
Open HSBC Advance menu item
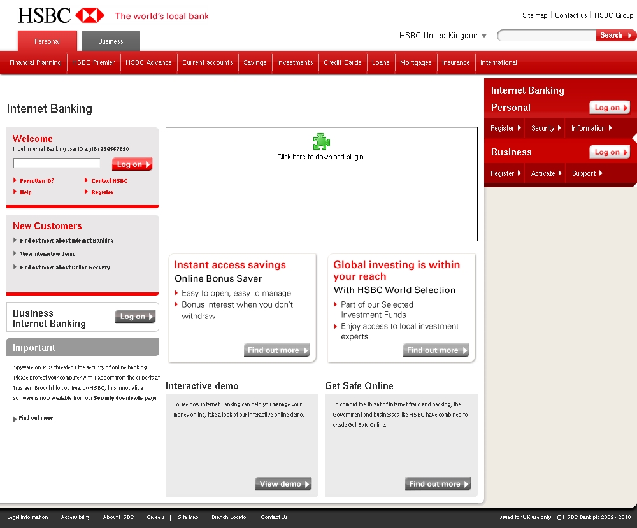[x=148, y=62]
